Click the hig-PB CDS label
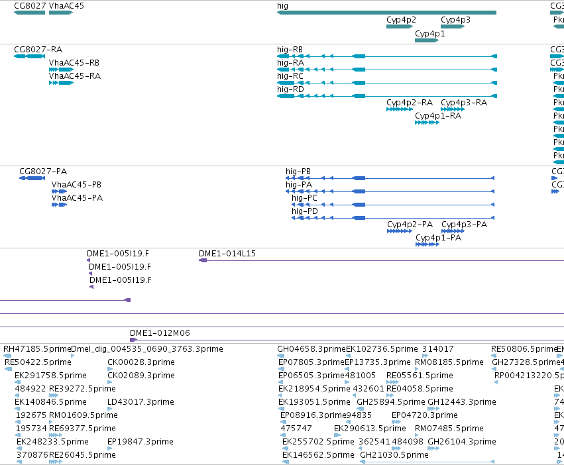 coord(298,171)
